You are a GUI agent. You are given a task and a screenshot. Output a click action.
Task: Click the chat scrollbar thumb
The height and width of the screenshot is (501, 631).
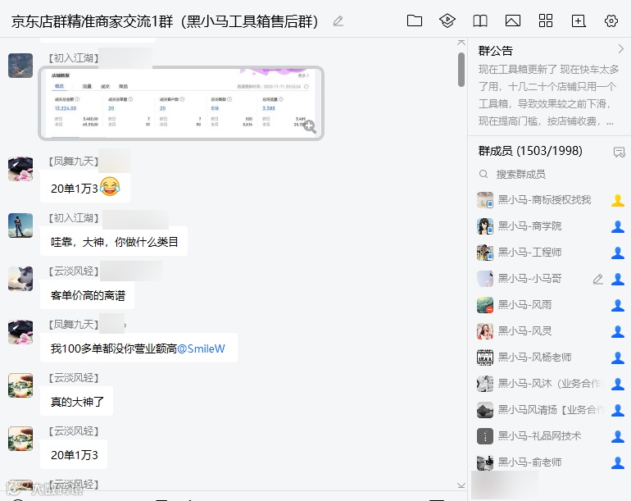point(461,69)
